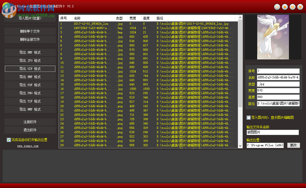Sort by 宽度 column header

tap(135, 18)
